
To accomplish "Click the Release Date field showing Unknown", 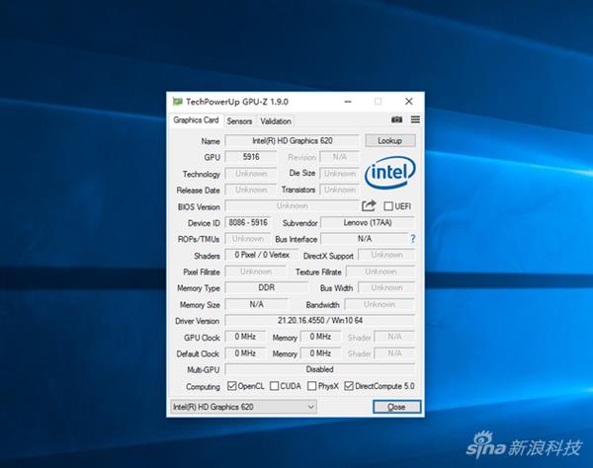I will point(251,190).
